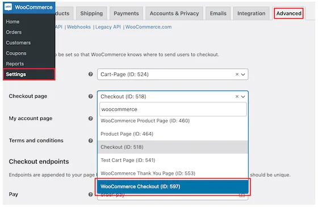The image size is (318, 207).
Task: Click the My account page label
Action: pyautogui.click(x=31, y=118)
